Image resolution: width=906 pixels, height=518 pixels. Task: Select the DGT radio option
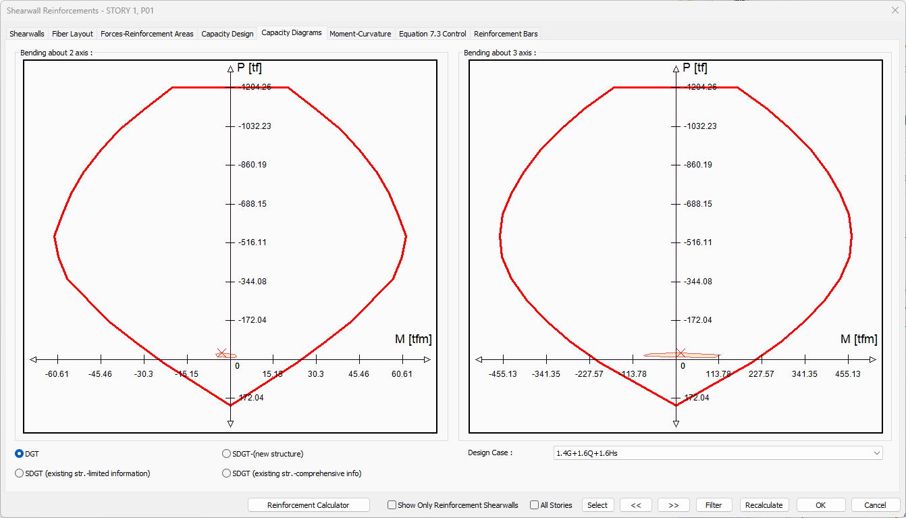pos(20,454)
